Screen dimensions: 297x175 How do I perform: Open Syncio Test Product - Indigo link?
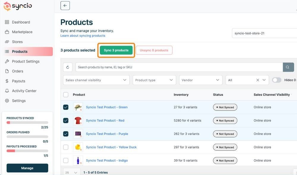(107, 160)
